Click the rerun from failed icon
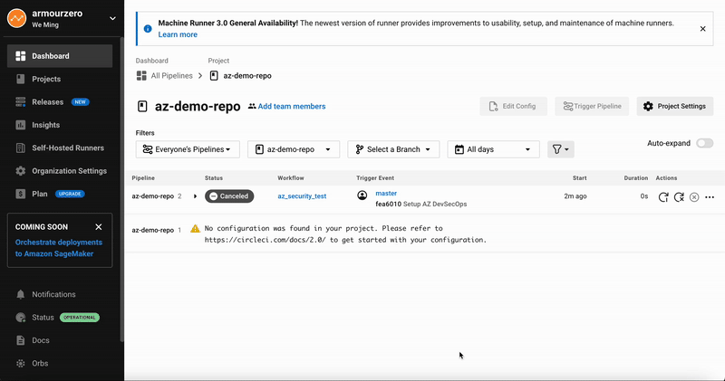 point(679,196)
